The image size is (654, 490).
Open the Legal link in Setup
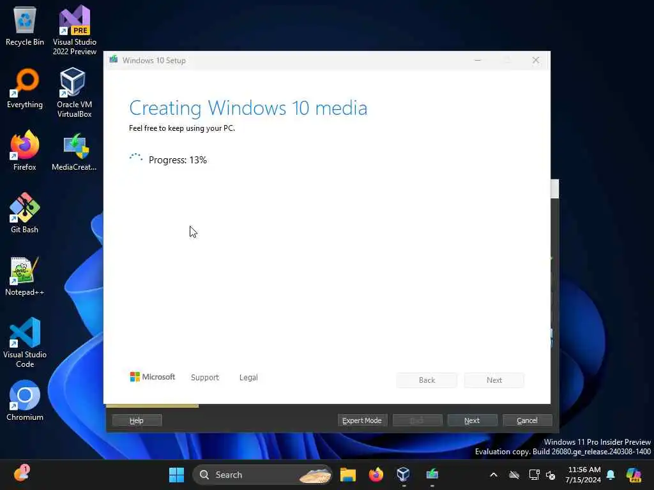248,378
